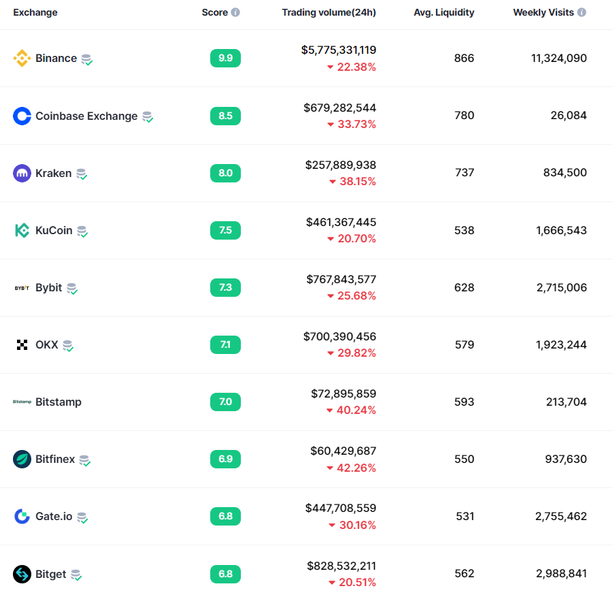Click Binance proof-of-reserves badge icon
Viewport: 613px width, 597px height.
point(86,59)
